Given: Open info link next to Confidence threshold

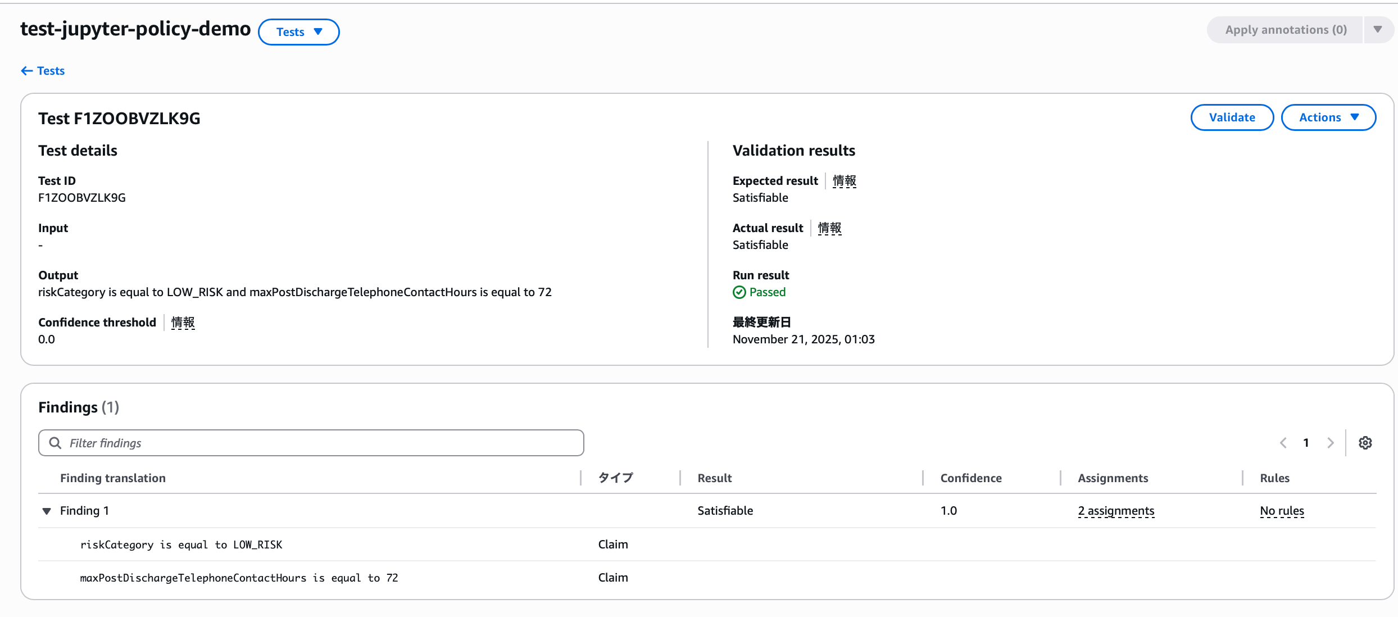Looking at the screenshot, I should click(183, 323).
